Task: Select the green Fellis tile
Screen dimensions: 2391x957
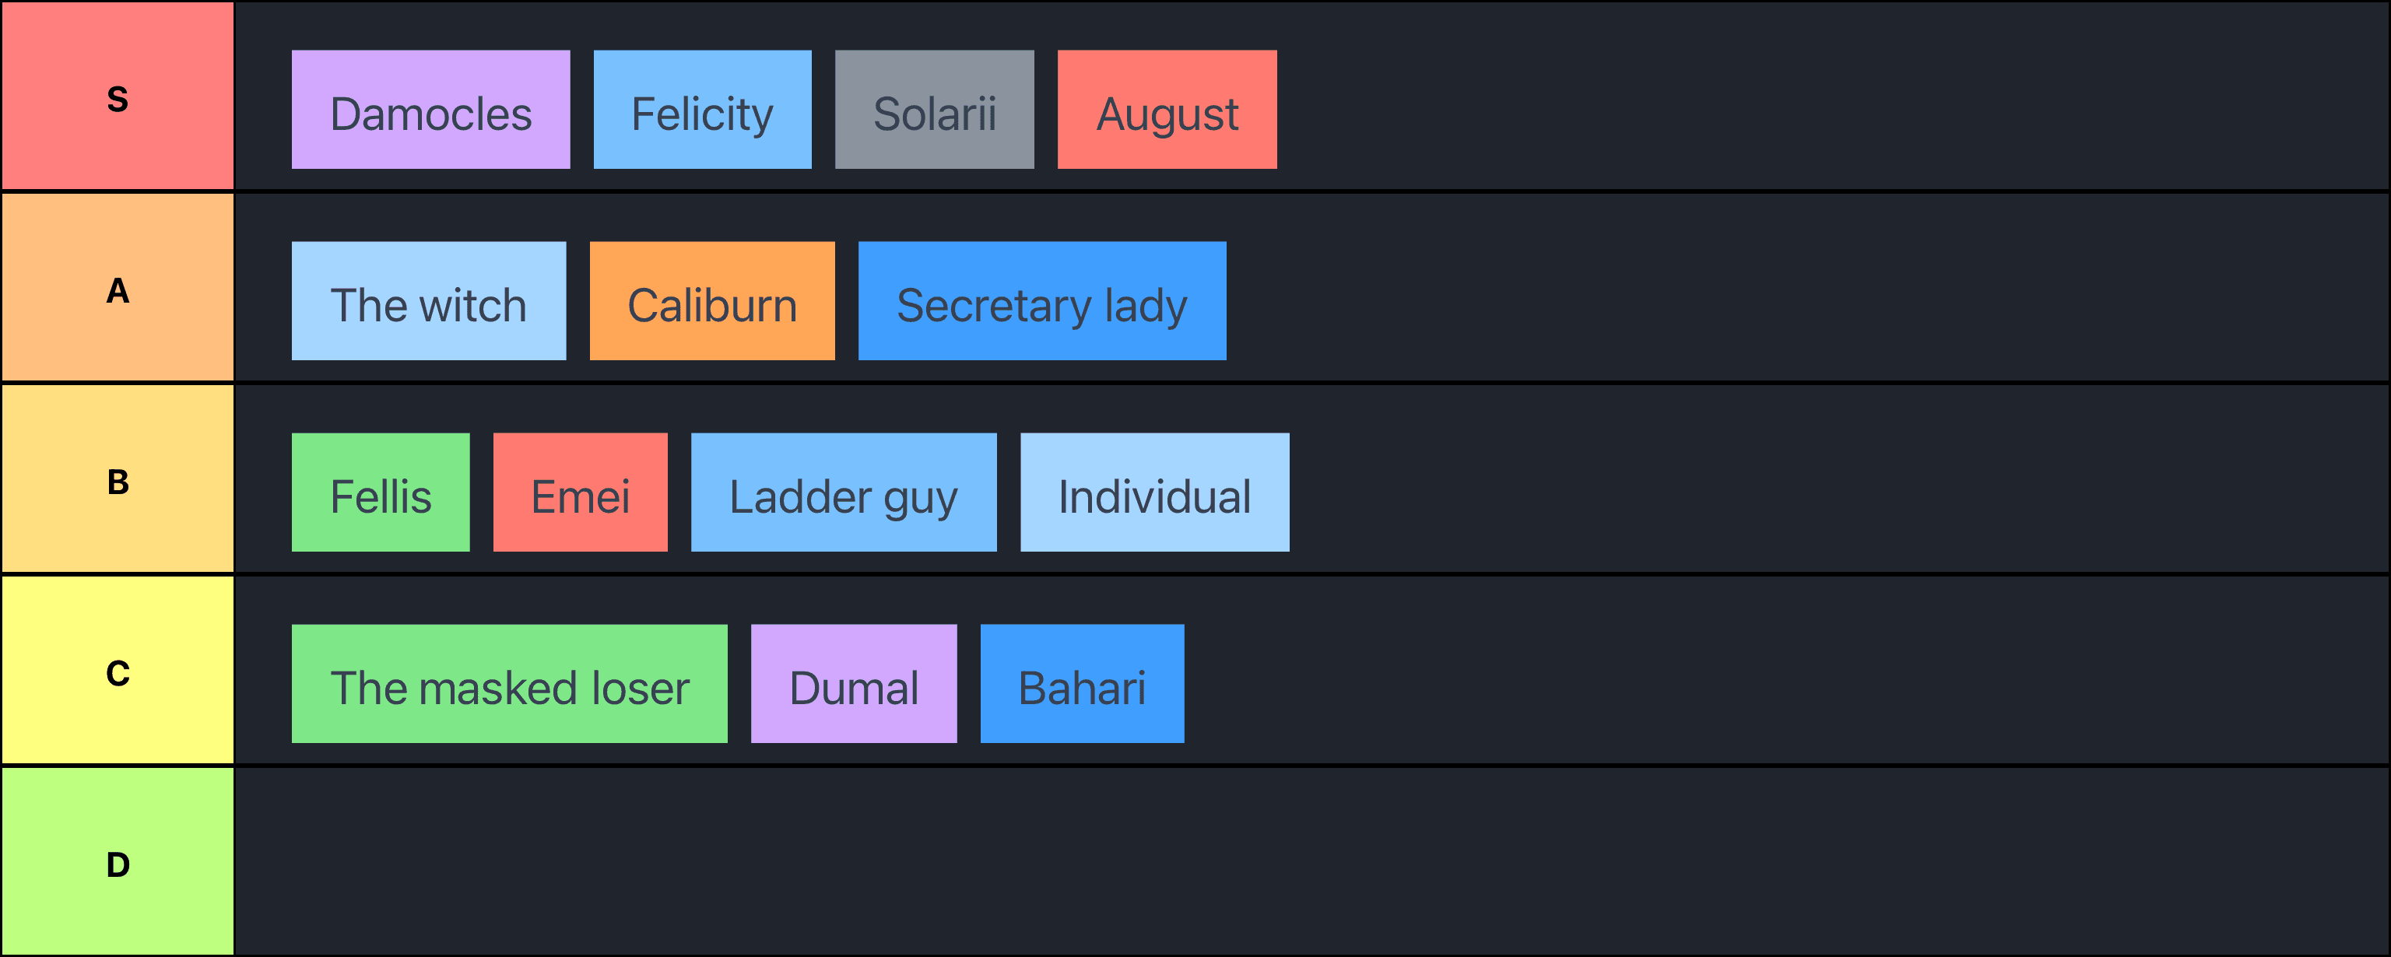Action: 381,492
